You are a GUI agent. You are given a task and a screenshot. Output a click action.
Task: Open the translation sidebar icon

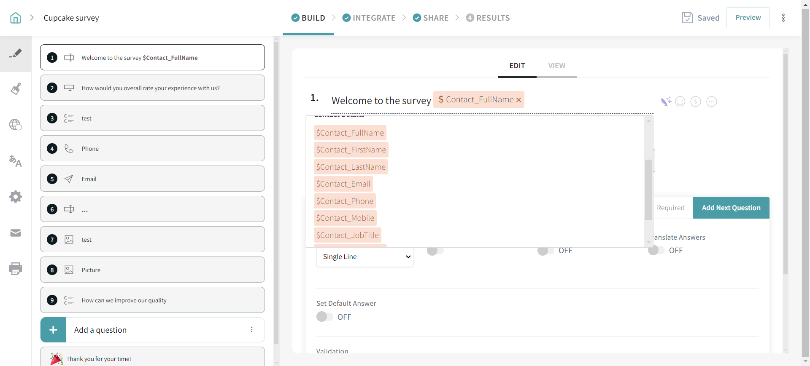(x=16, y=161)
